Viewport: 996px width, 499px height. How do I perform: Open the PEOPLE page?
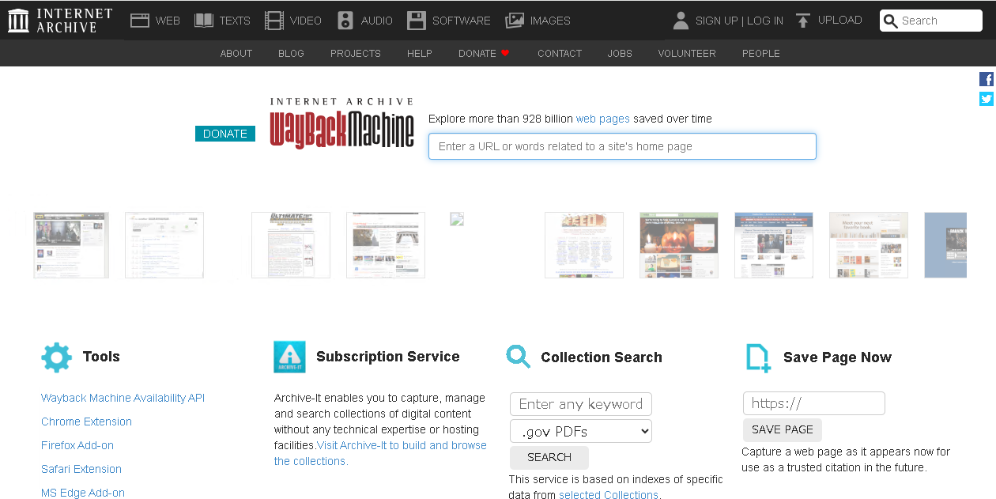point(761,53)
